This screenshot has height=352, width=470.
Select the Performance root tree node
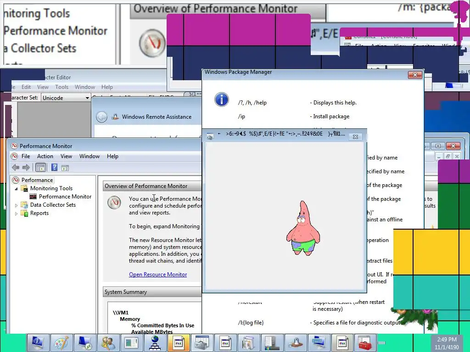click(x=37, y=180)
